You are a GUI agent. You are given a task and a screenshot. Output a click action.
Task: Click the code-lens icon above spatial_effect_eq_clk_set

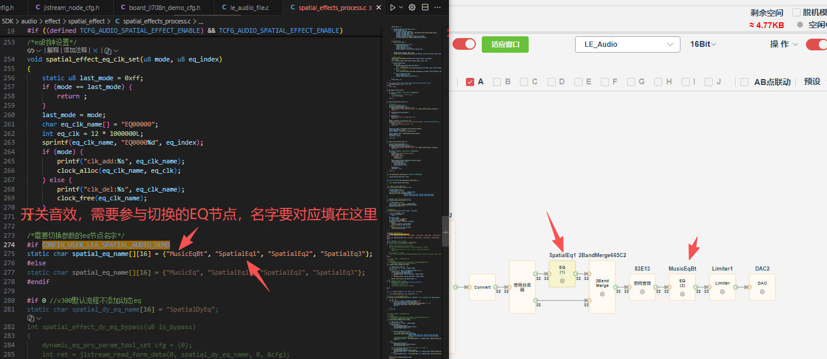[30, 51]
